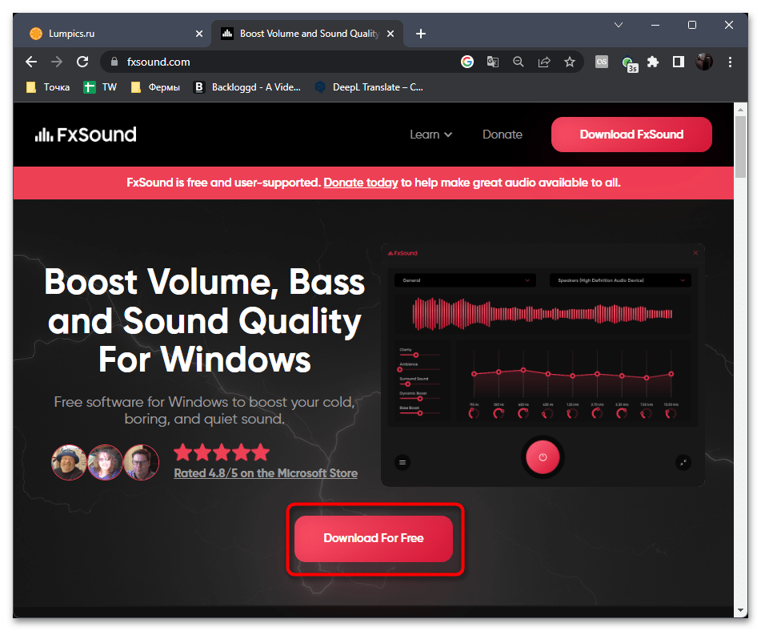Open the Chrome three-dot menu

pos(730,62)
